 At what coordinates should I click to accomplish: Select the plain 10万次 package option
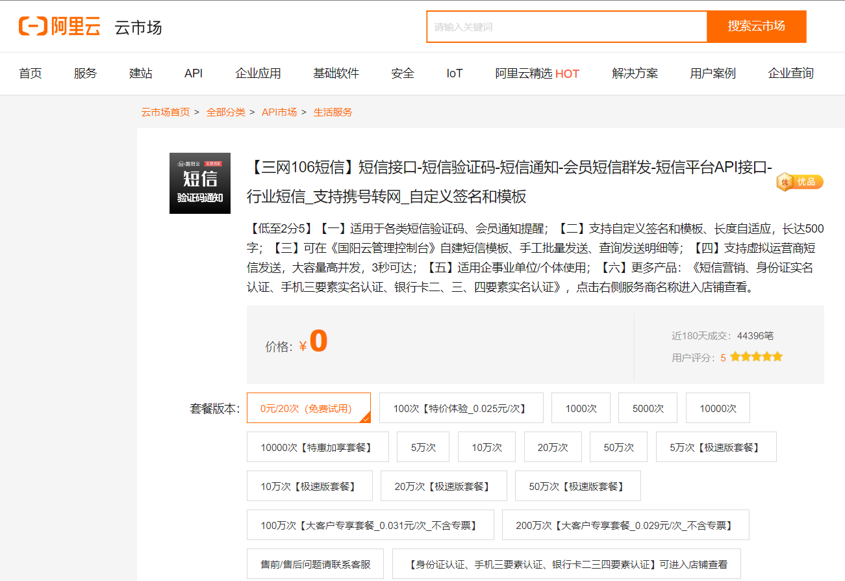(486, 447)
